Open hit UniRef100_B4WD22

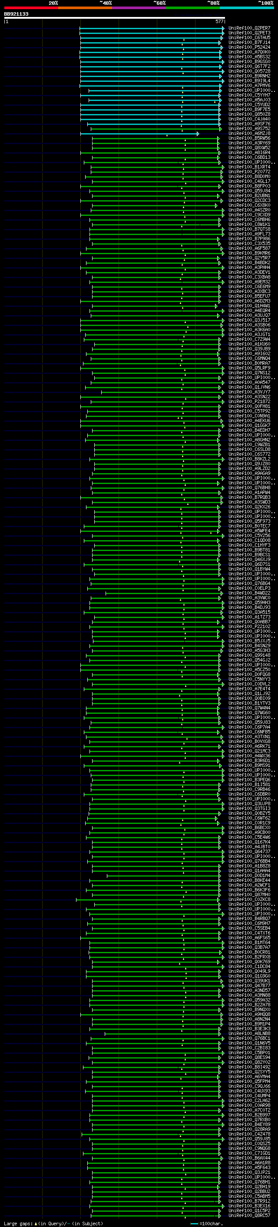tap(249, 594)
